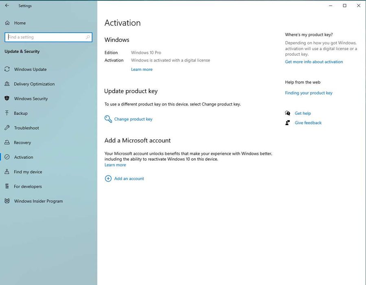Image resolution: width=366 pixels, height=285 pixels.
Task: Click the Backup upload arrow icon
Action: [7, 113]
